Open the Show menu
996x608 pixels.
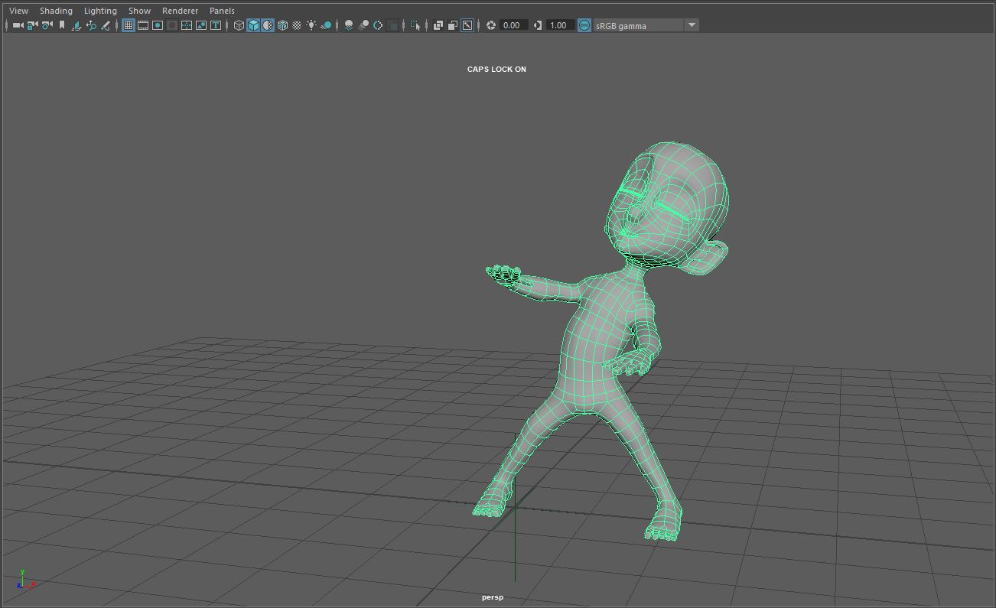point(139,11)
